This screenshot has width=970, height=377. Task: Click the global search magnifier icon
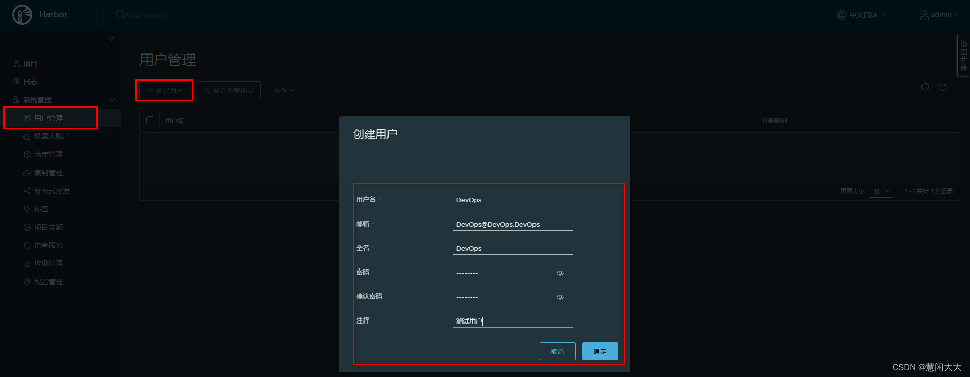[x=120, y=15]
